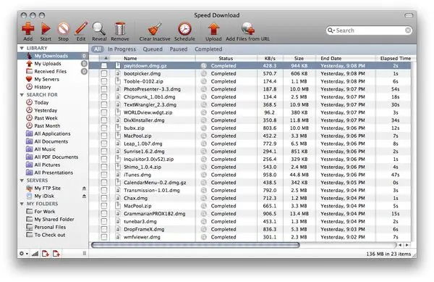Screen dimensions: 434x282
Task: Open the gear action menu
Action: click(x=23, y=254)
